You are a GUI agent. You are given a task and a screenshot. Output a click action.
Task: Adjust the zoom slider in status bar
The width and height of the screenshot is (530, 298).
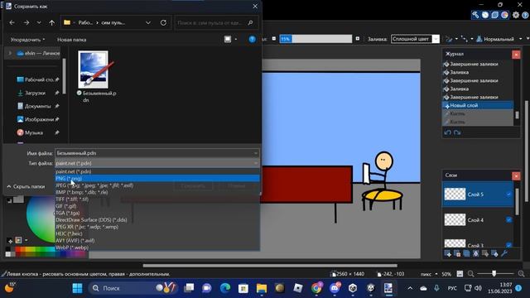(494, 274)
